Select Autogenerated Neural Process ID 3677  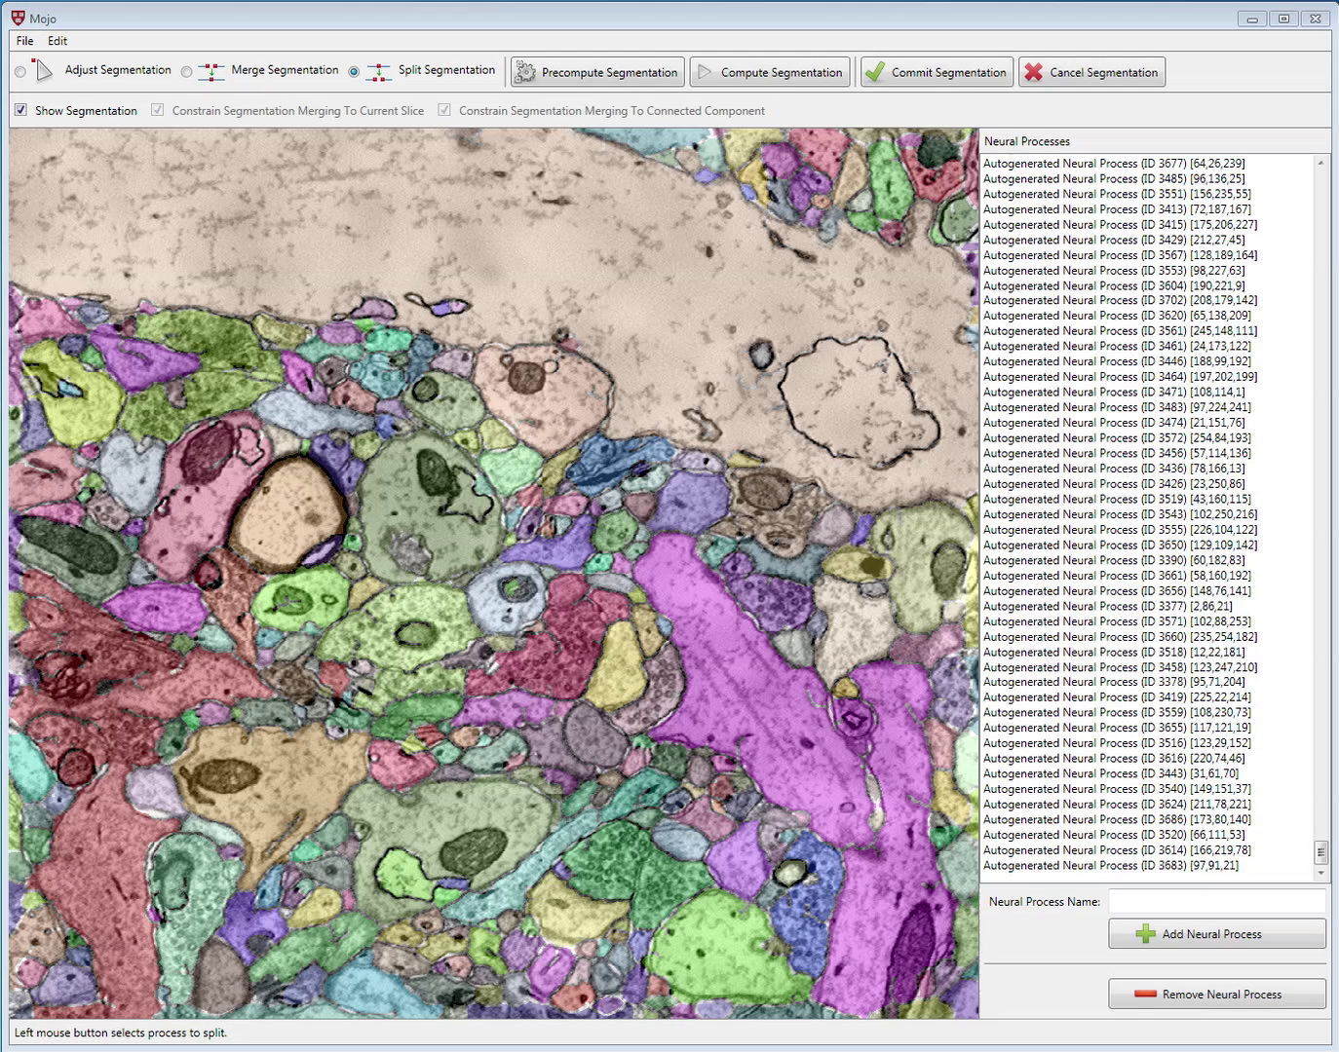click(x=1113, y=164)
